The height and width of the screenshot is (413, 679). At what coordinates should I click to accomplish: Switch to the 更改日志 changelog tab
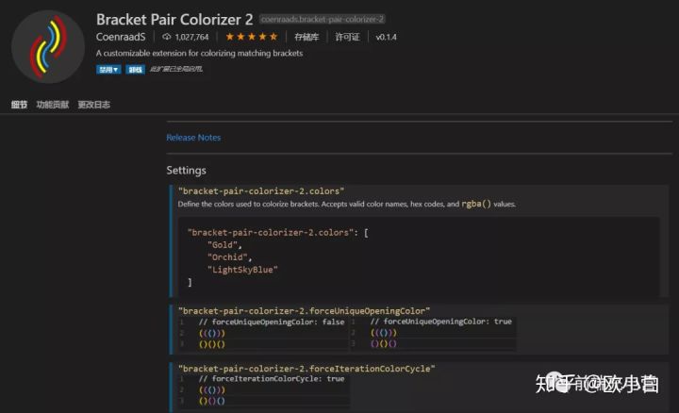93,105
